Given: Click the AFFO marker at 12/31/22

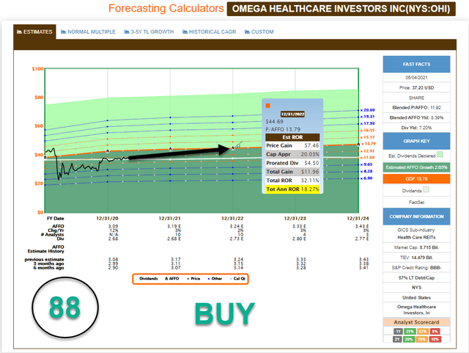Looking at the screenshot, I should (233, 148).
